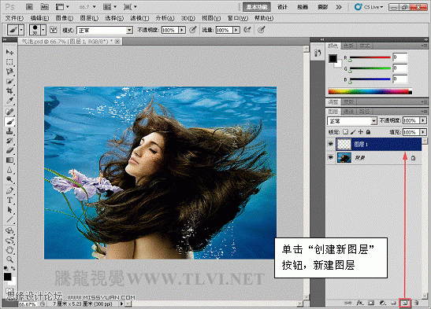
Task: Select the History Brush tool
Action: click(9, 141)
